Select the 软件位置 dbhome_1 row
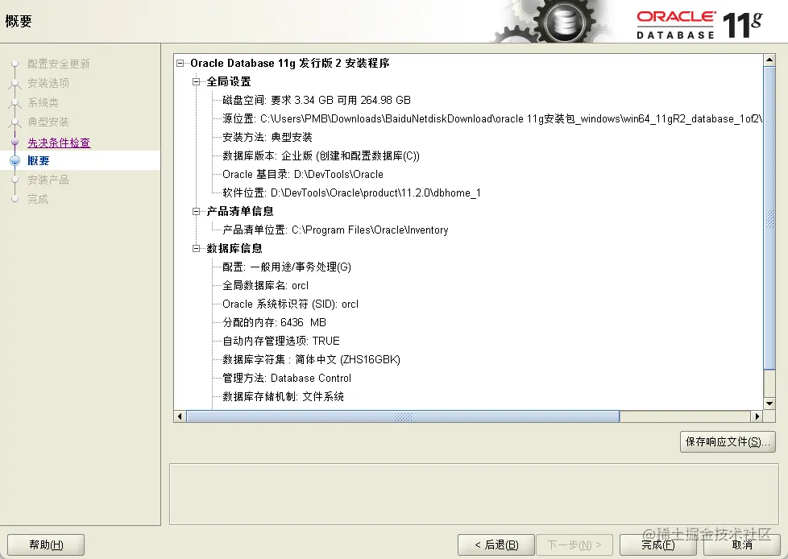788x559 pixels. point(352,193)
